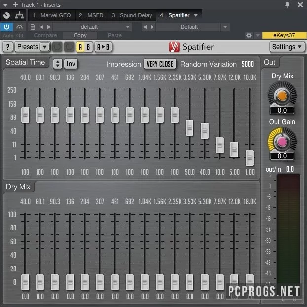Click the 40.0 Hz Dry Mix slider handle
This screenshot has height=307, width=307.
click(25, 282)
